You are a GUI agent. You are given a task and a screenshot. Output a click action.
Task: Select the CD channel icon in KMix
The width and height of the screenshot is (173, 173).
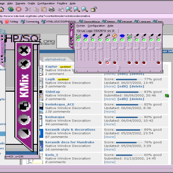click(x=115, y=35)
